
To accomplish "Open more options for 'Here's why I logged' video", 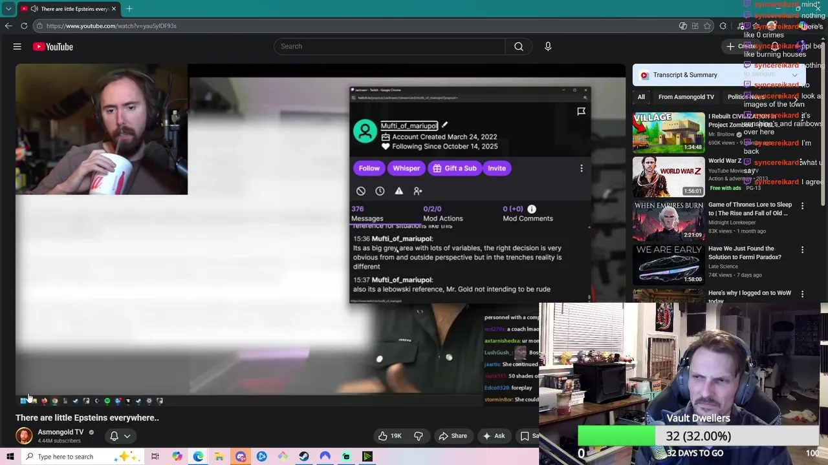I will click(803, 294).
